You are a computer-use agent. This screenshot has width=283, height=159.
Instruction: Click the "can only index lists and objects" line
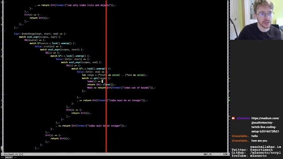coord(76,5)
